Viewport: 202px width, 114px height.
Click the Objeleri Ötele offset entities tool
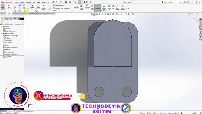[x=44, y=8]
